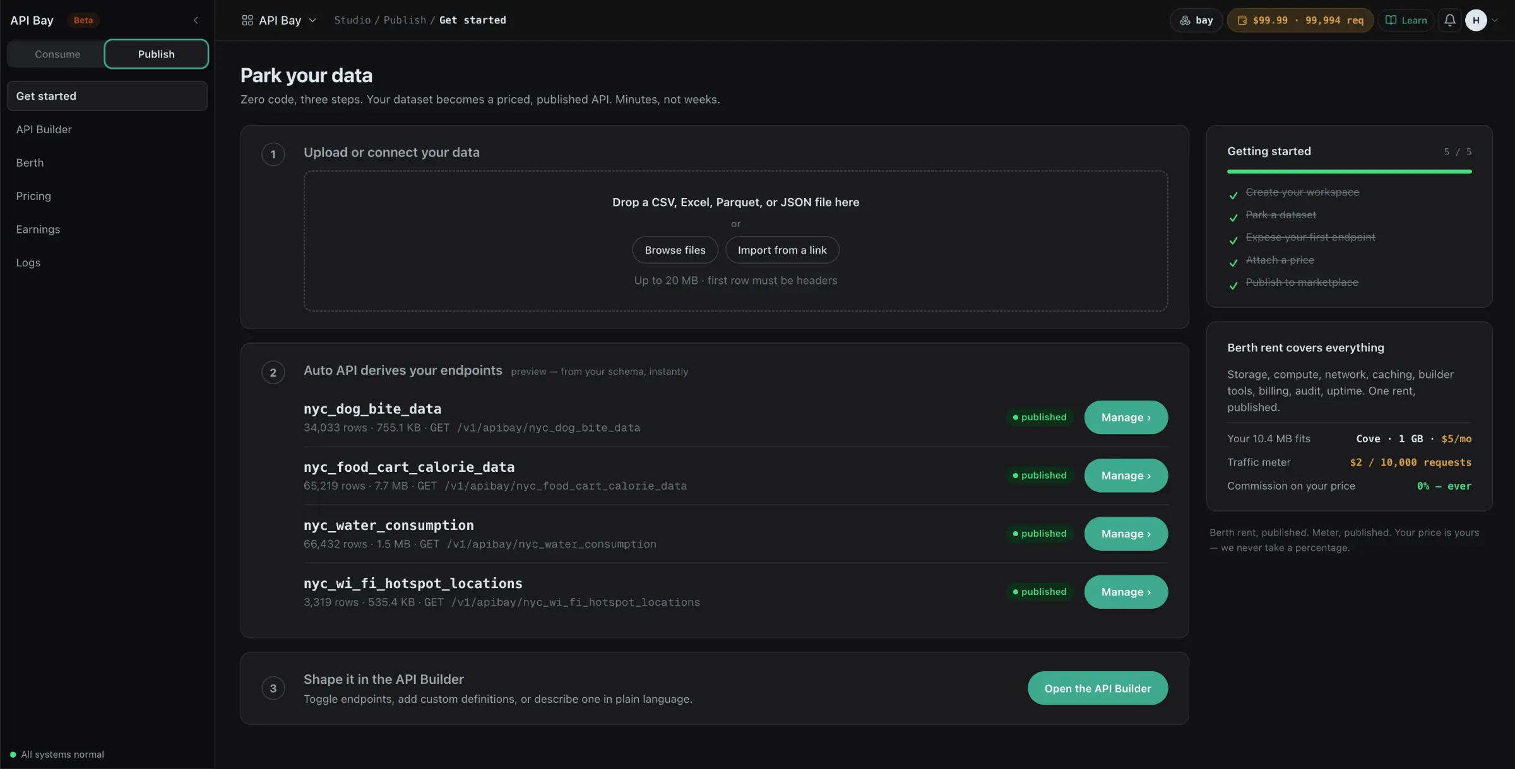Click the API Bay grid icon in the header
The image size is (1515, 769).
(x=247, y=20)
